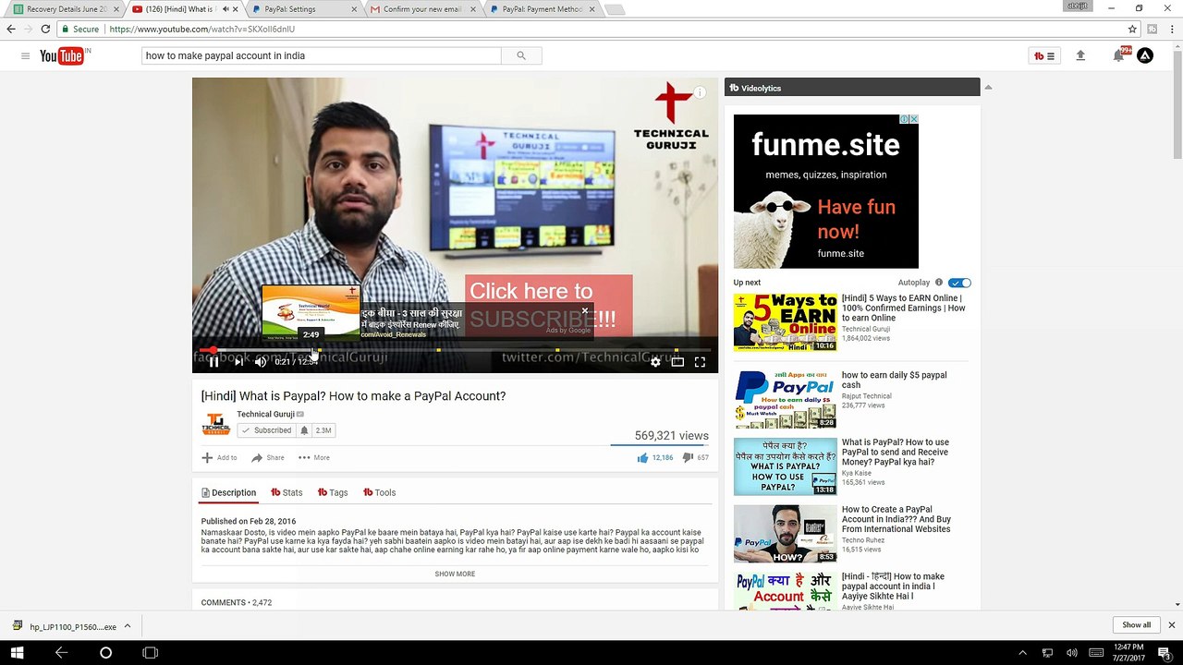Go to the YouTube home logo
Image resolution: width=1183 pixels, height=665 pixels.
tap(63, 56)
